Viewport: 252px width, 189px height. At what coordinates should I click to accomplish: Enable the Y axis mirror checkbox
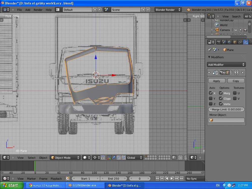[211, 99]
